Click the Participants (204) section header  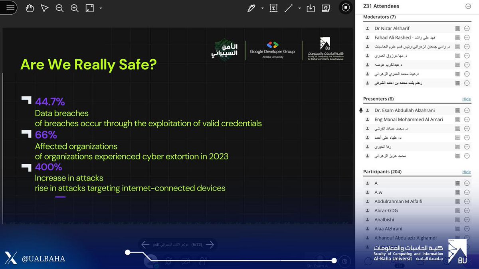click(x=382, y=172)
